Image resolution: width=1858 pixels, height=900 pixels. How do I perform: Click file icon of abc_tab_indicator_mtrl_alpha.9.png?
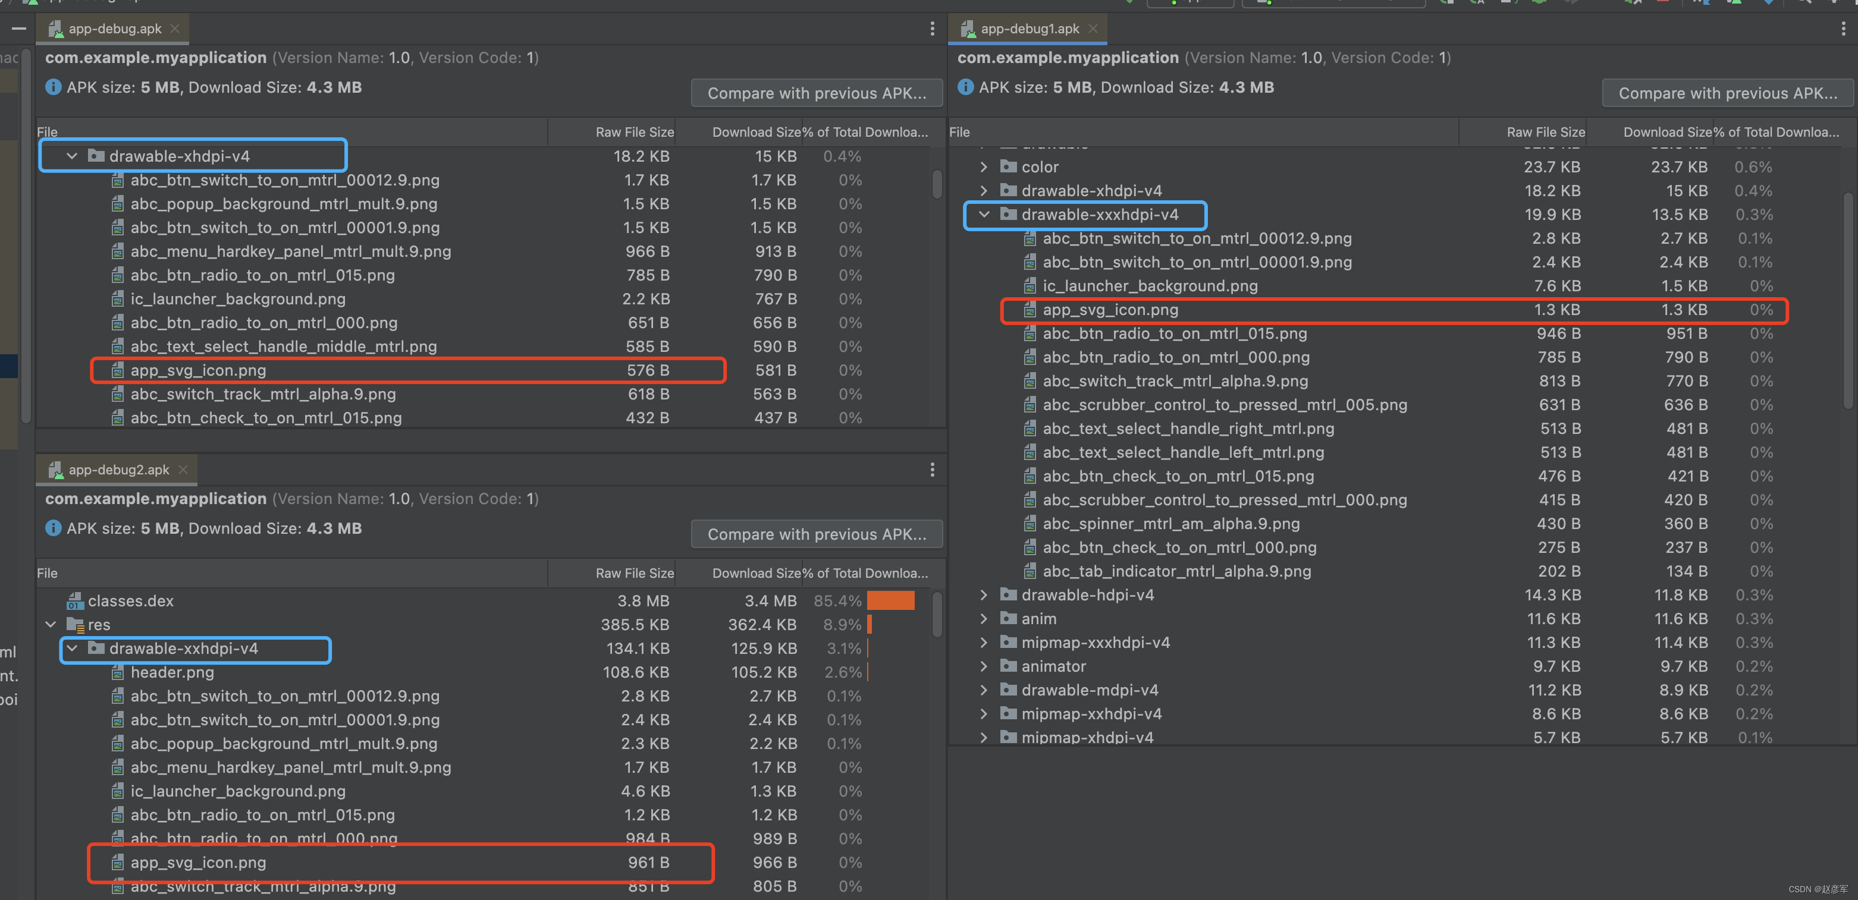pyautogui.click(x=1030, y=571)
